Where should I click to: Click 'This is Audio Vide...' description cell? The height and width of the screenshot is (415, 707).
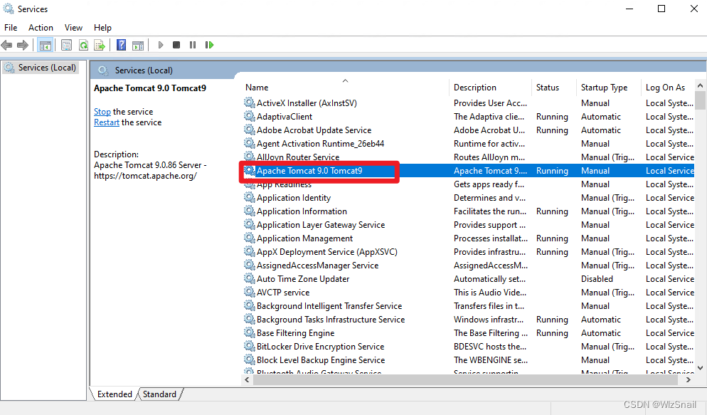tap(489, 293)
